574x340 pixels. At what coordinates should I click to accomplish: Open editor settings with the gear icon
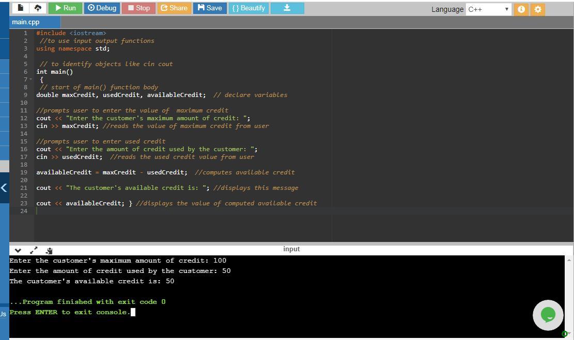(538, 9)
